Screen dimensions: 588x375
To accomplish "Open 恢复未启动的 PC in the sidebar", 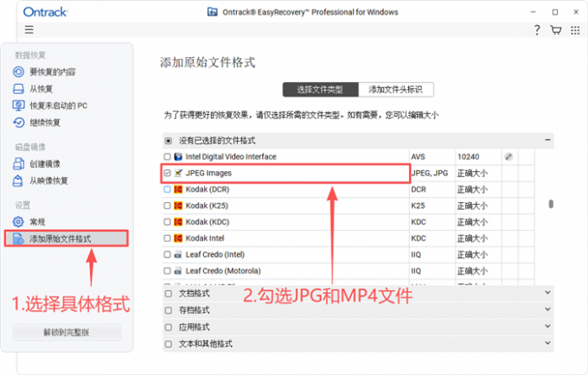I will (x=59, y=105).
